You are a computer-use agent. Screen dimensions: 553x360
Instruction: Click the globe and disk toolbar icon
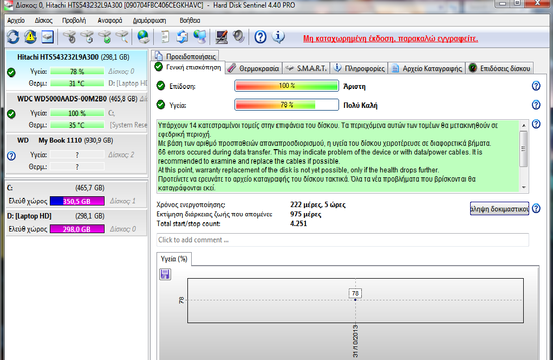point(143,37)
